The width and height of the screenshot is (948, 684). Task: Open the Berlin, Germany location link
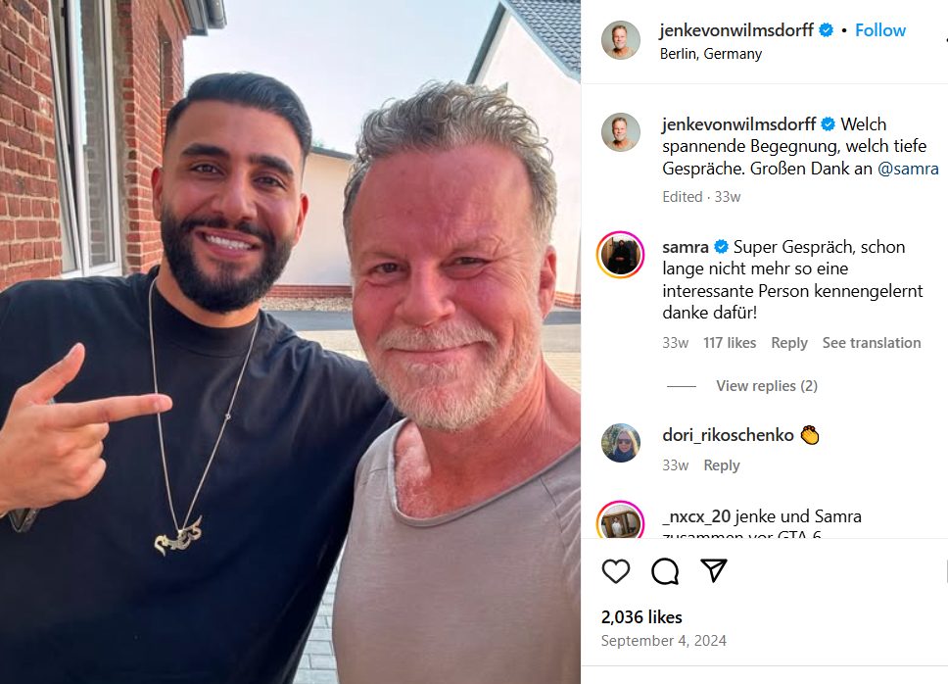[x=710, y=54]
